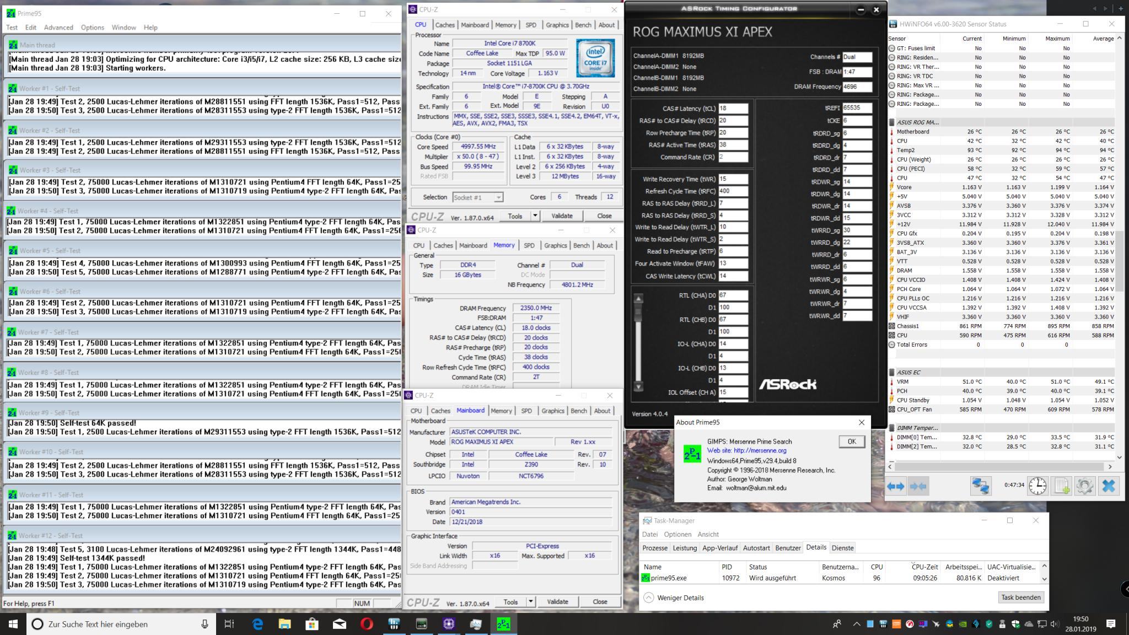The image size is (1129, 635).
Task: Show hidden tray icons chevron
Action: (856, 624)
